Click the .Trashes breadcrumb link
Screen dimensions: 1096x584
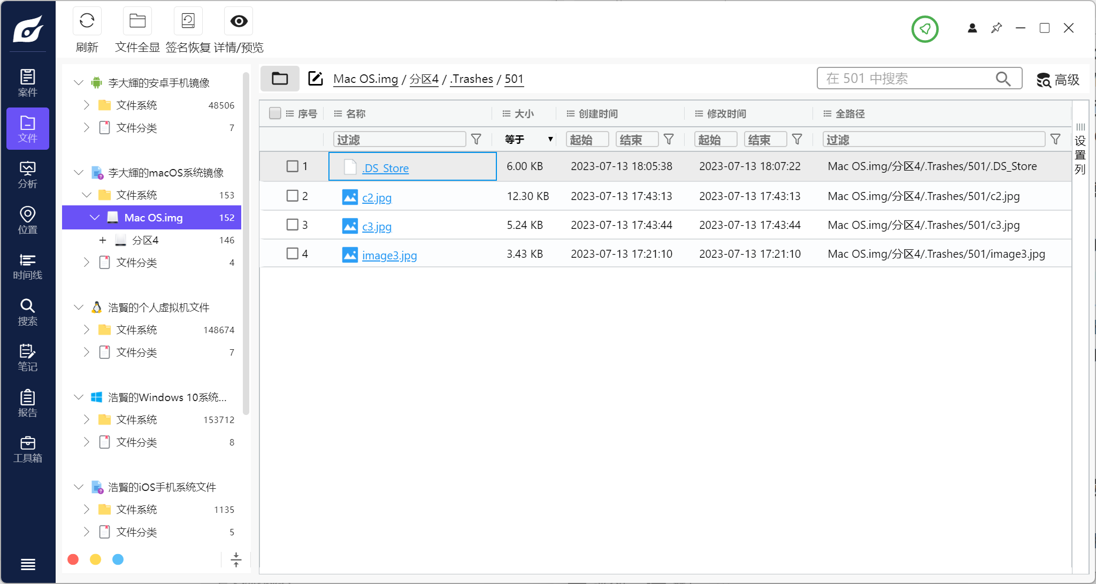tap(471, 79)
